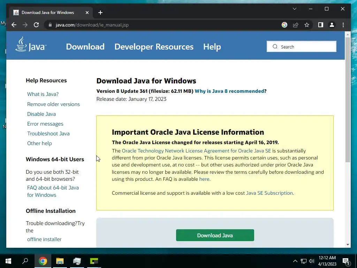
Task: Click the browser forward arrow
Action: (25, 25)
